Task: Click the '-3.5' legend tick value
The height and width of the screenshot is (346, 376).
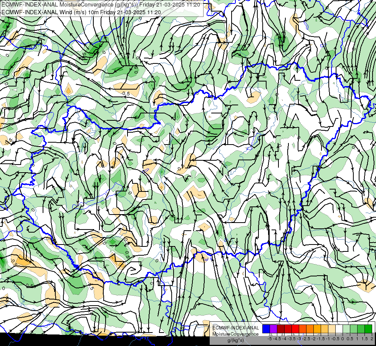Action: 292,339
